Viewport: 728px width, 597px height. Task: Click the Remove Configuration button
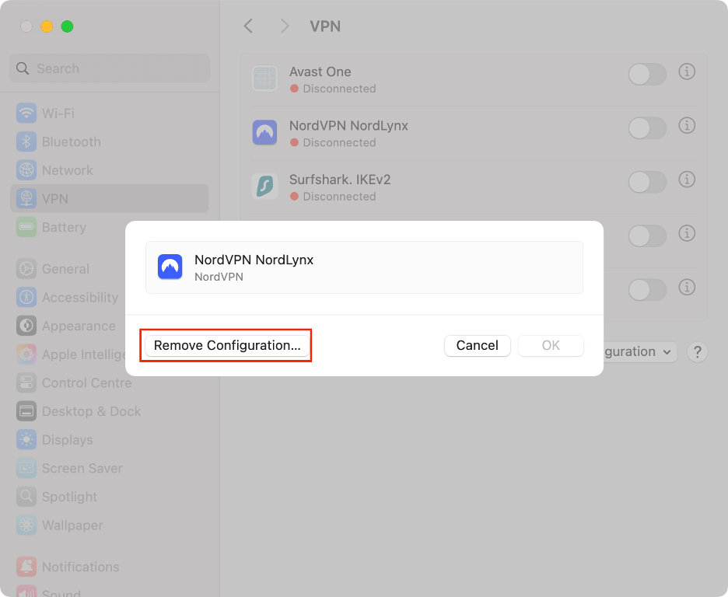tap(226, 345)
